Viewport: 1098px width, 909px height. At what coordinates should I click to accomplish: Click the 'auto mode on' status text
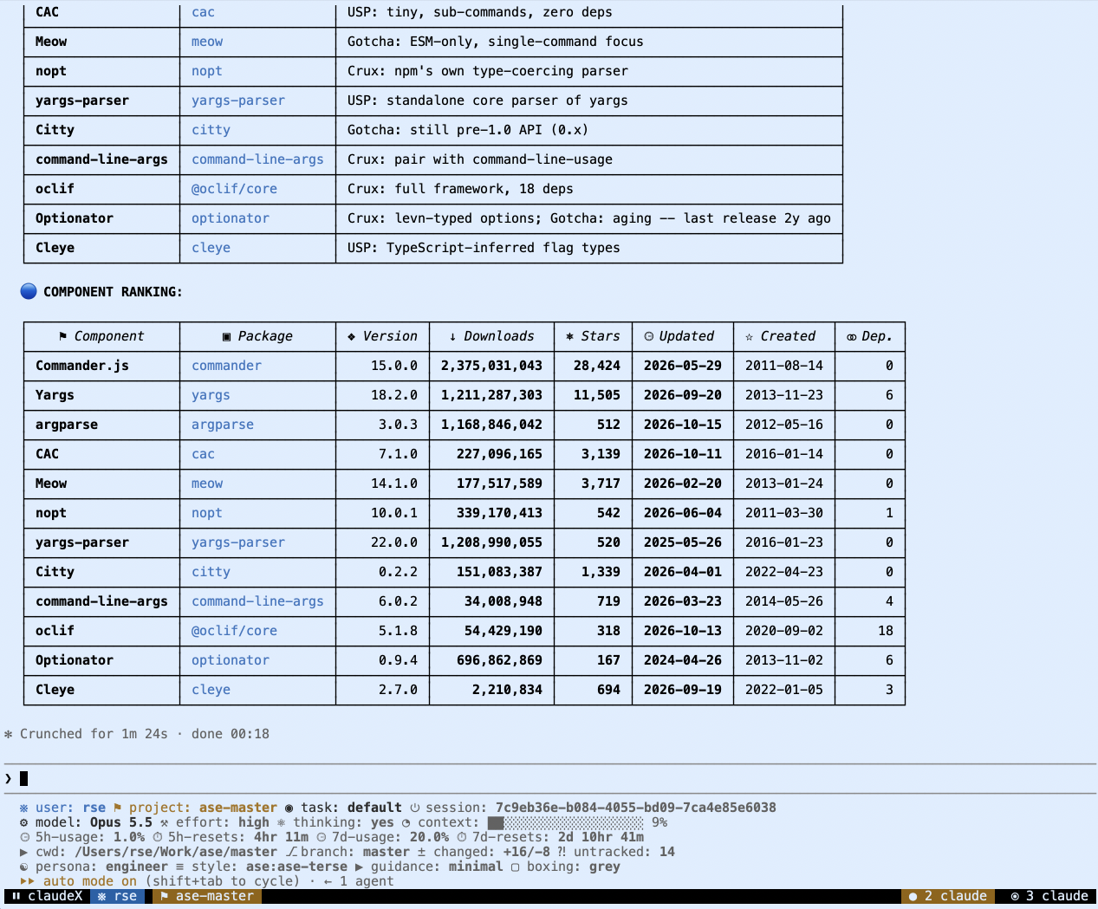pyautogui.click(x=90, y=881)
